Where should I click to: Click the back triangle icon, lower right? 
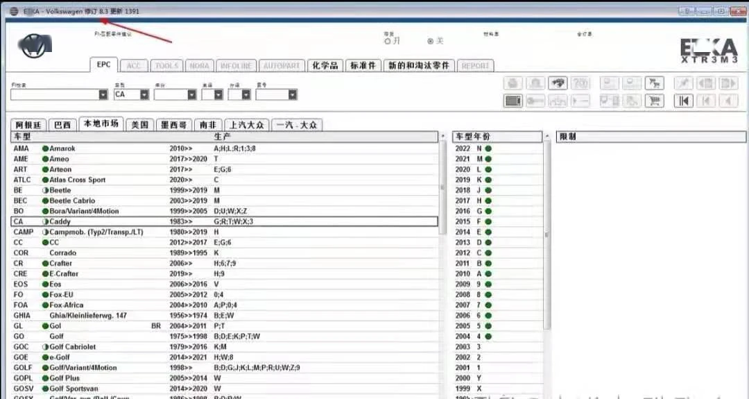pyautogui.click(x=728, y=101)
